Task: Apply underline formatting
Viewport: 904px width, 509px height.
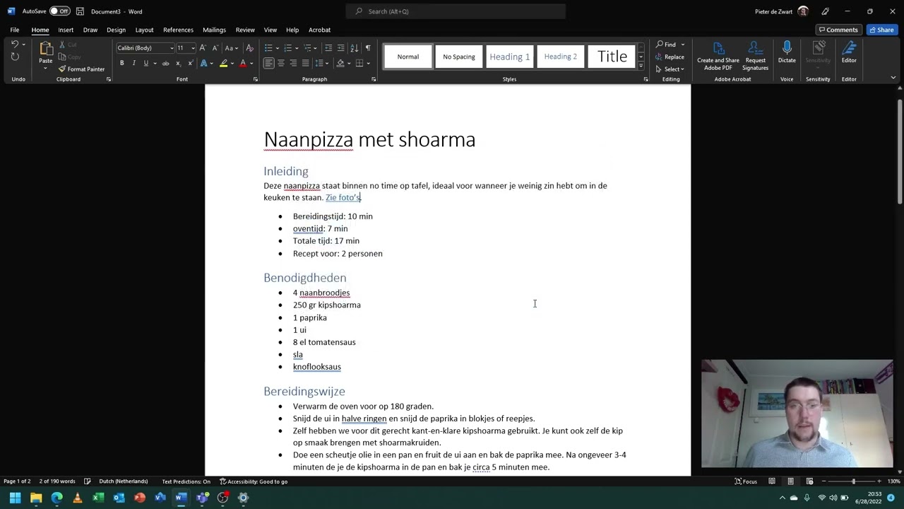Action: tap(146, 63)
